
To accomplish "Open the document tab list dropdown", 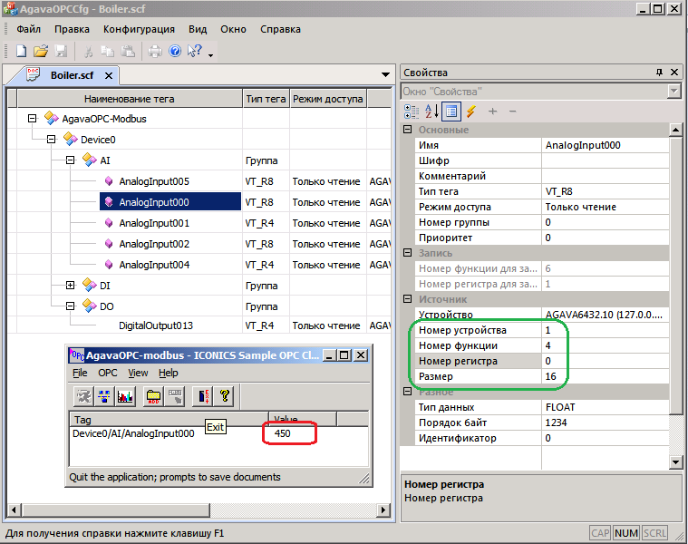I will (385, 74).
